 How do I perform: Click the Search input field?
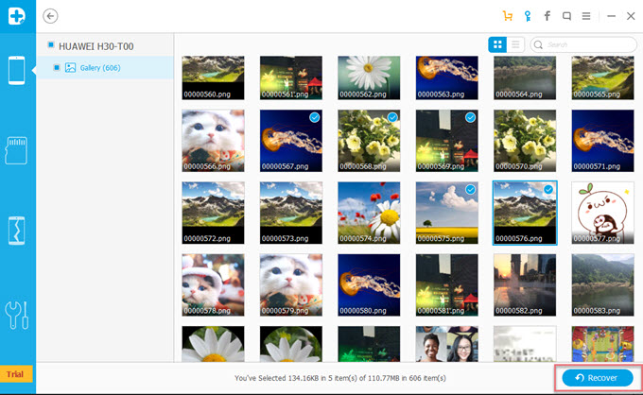pos(588,44)
